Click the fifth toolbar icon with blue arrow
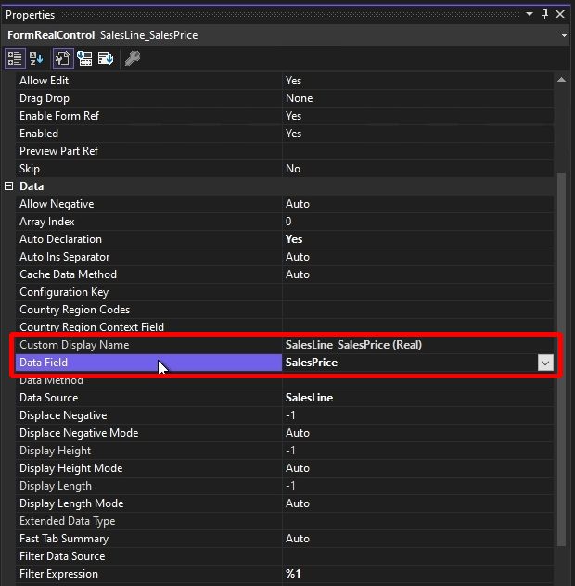The image size is (575, 586). 106,58
